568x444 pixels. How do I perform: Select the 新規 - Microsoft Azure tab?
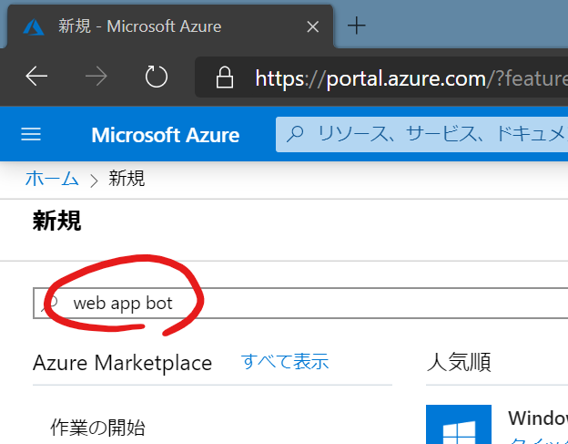coord(170,26)
